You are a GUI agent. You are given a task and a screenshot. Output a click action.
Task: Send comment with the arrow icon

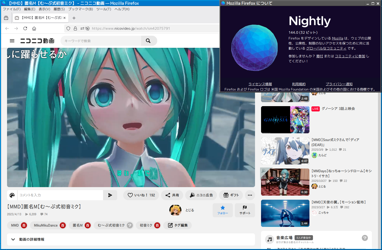110,195
